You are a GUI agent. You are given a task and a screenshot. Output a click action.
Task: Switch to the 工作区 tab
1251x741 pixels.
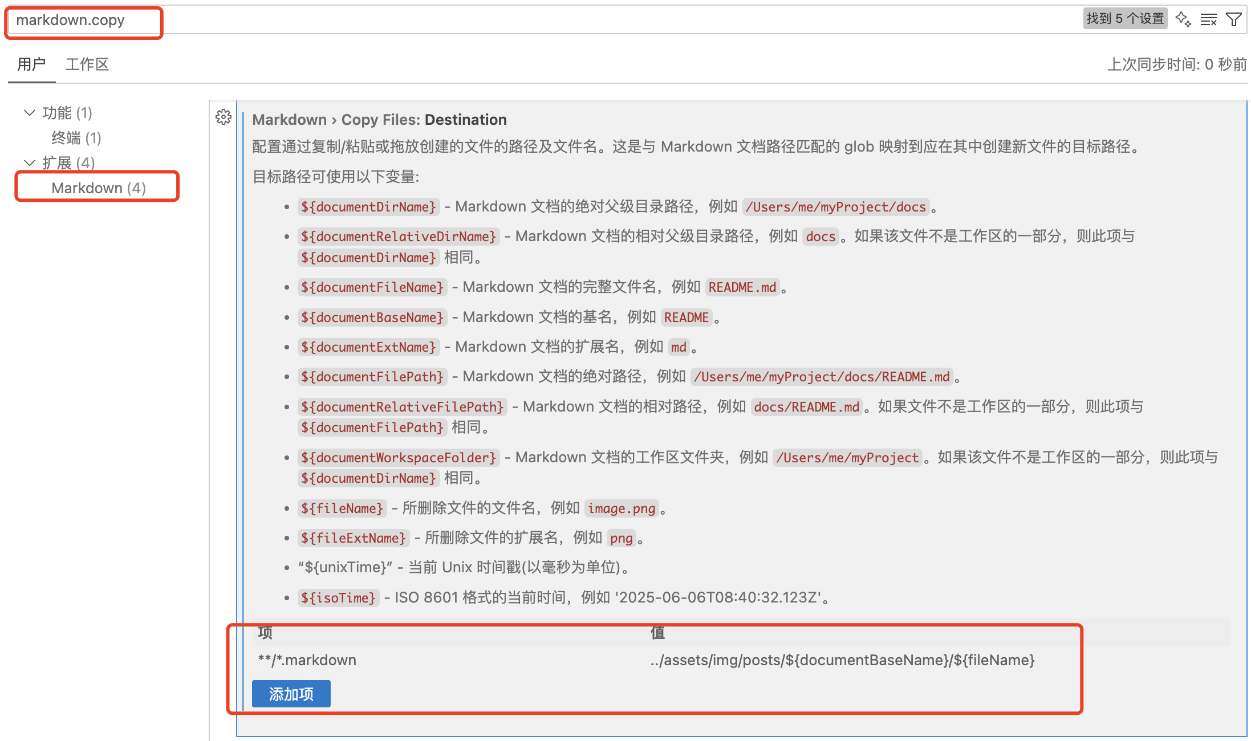(x=87, y=64)
